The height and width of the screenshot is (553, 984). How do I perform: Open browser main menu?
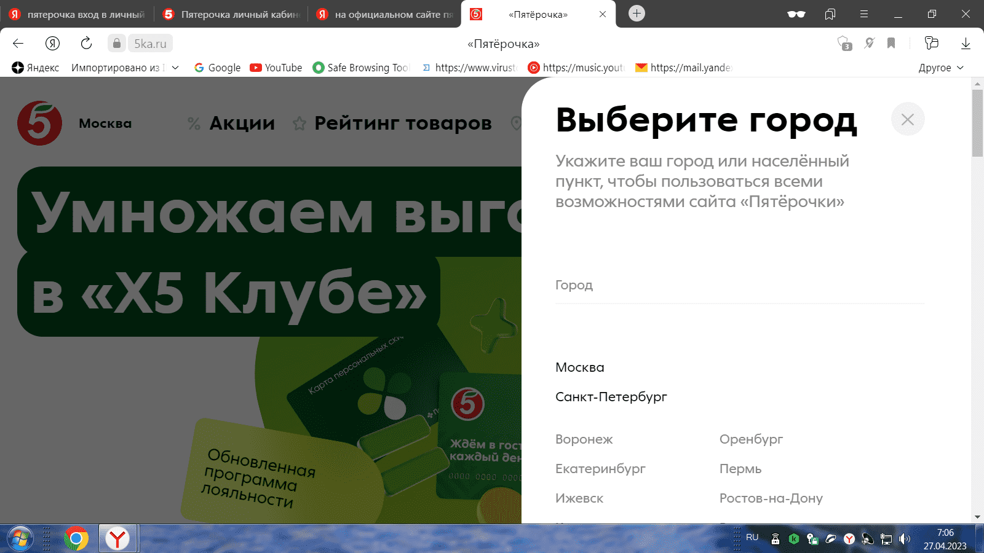pos(864,14)
